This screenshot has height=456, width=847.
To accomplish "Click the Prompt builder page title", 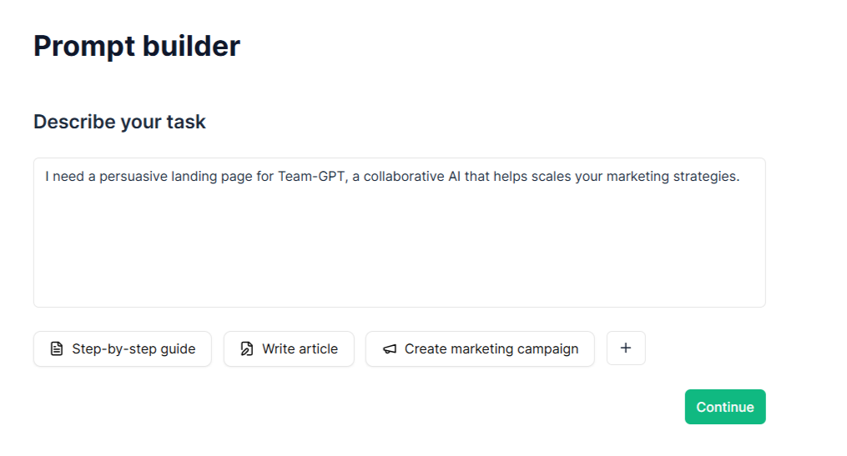I will coord(137,46).
